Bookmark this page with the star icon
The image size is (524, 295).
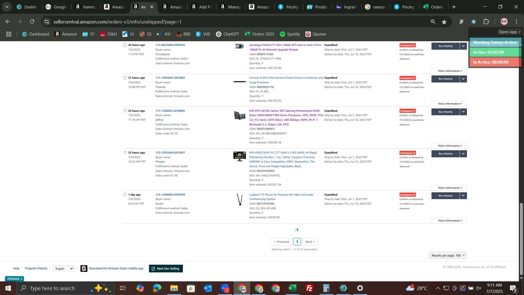pos(444,22)
